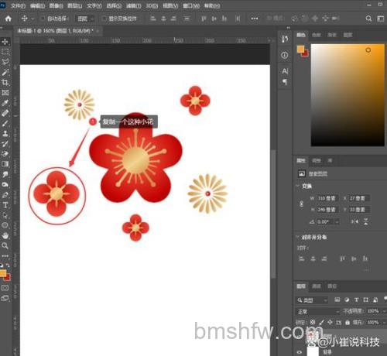
Task: Select the Eyedropper tool
Action: 5,103
